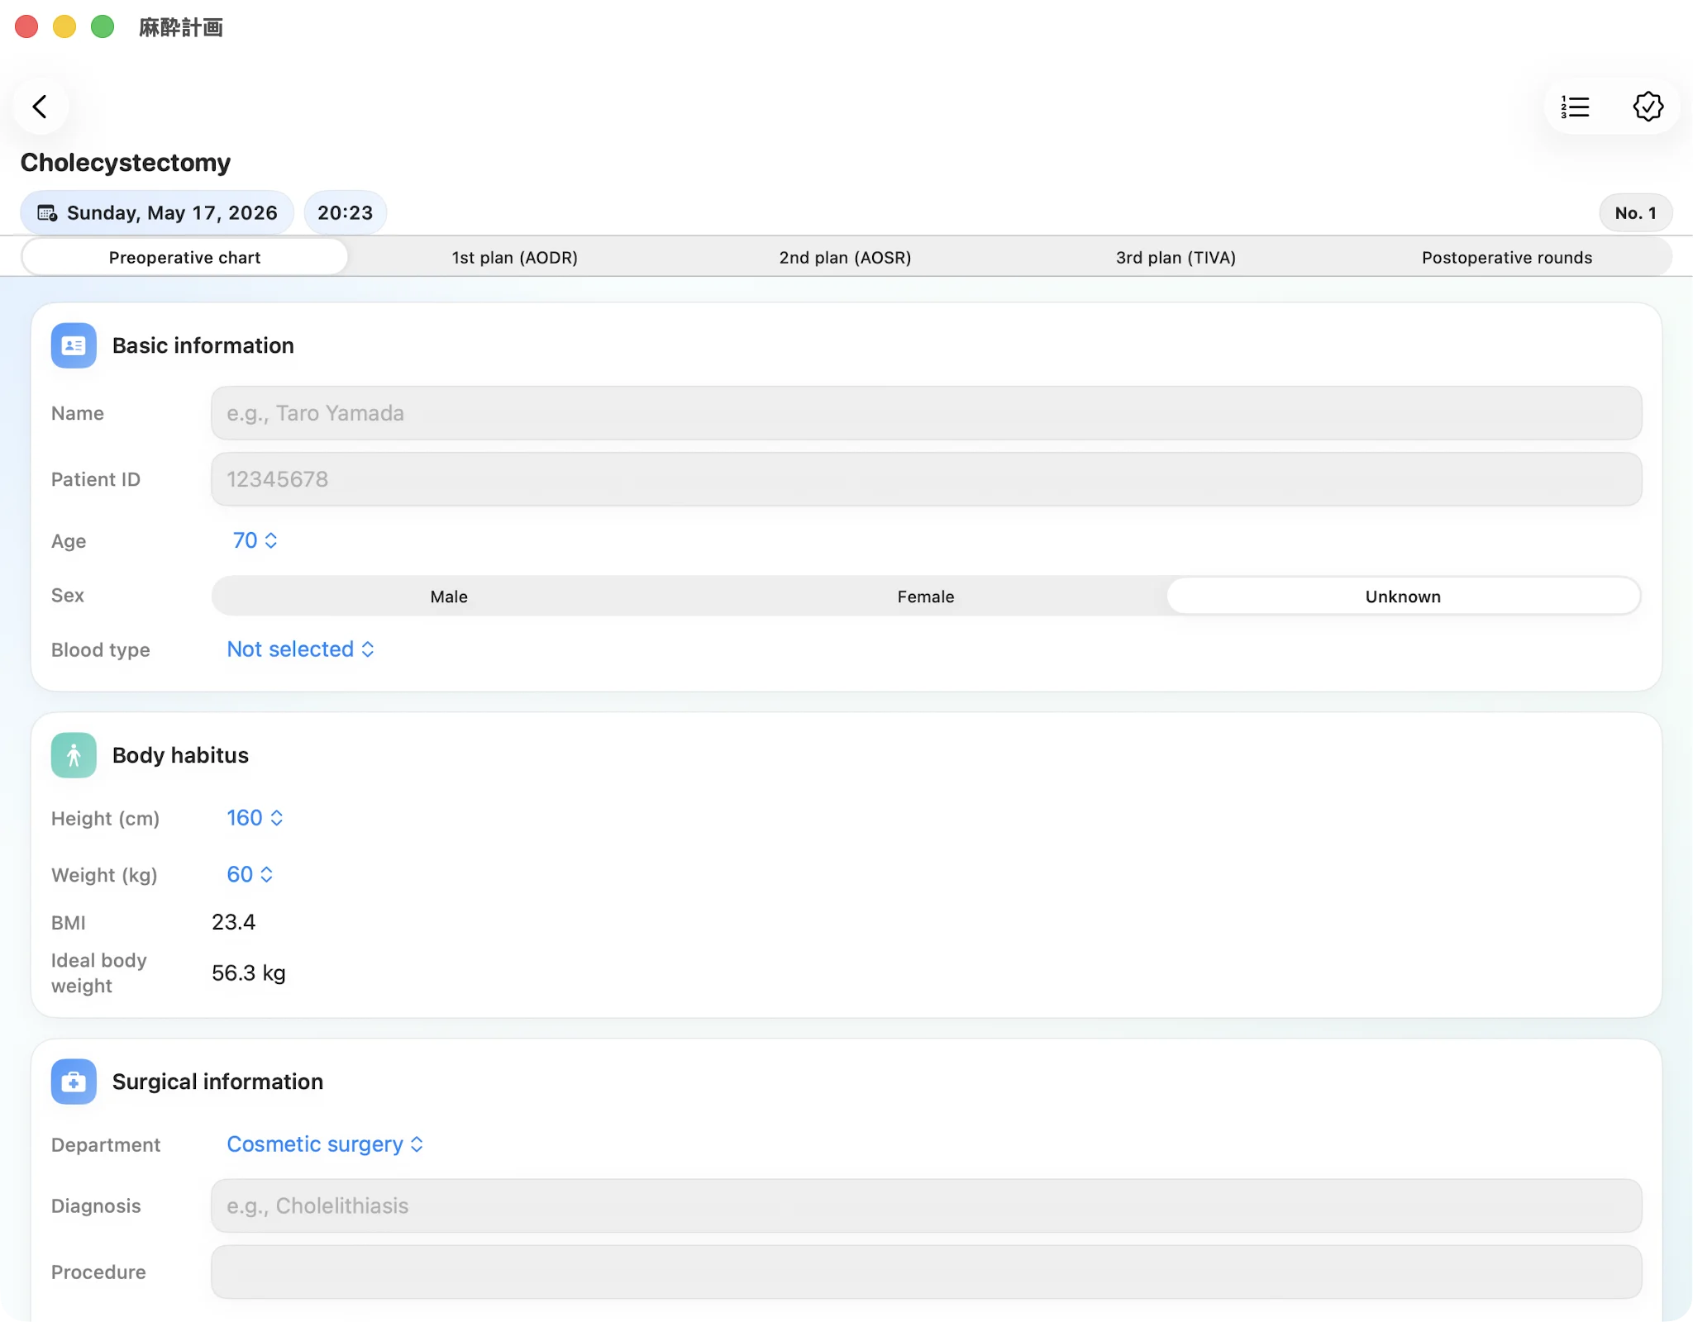This screenshot has height=1322, width=1693.
Task: Open the Weight picker showing 60
Action: pyautogui.click(x=250, y=874)
